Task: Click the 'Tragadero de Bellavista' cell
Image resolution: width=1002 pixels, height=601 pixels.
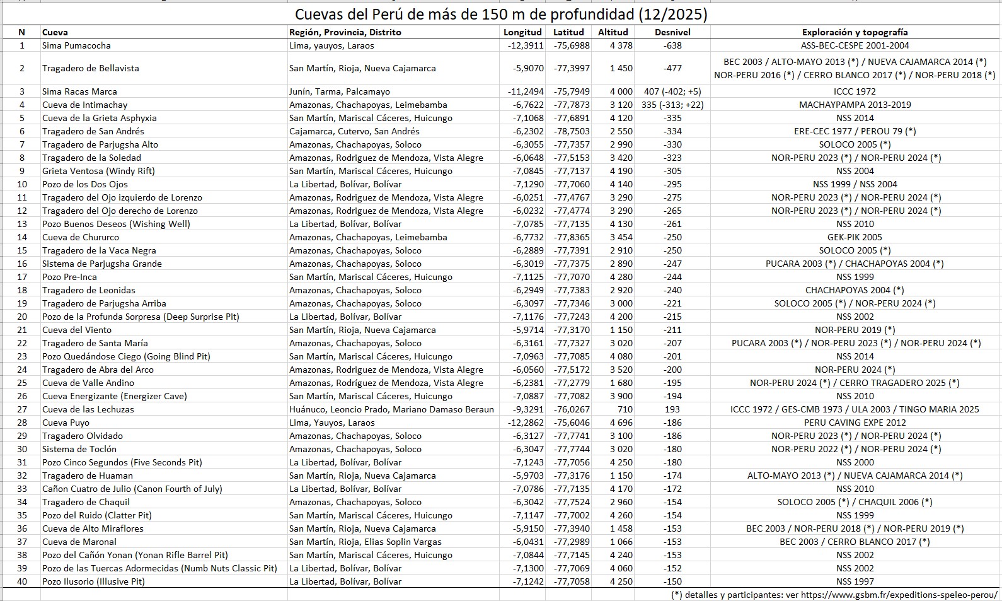Action: coord(90,68)
